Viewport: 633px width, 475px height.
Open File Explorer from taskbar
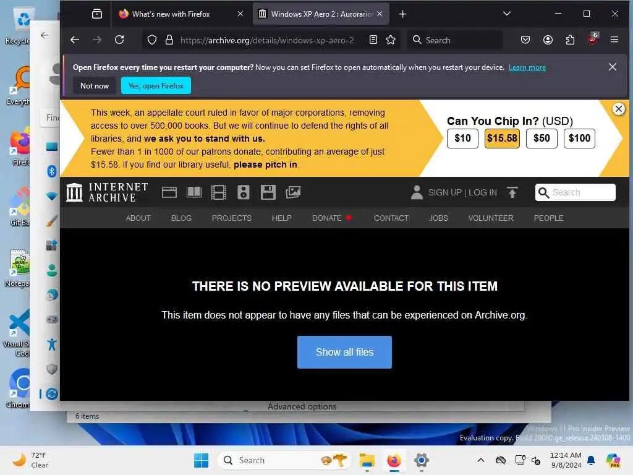(x=367, y=460)
